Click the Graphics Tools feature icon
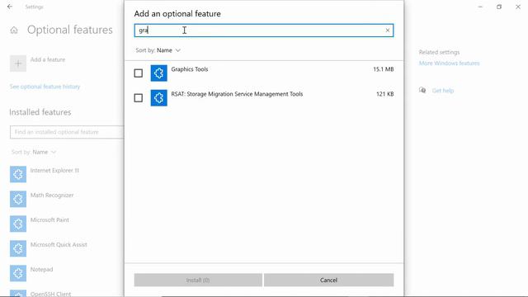The height and width of the screenshot is (297, 528). [159, 73]
